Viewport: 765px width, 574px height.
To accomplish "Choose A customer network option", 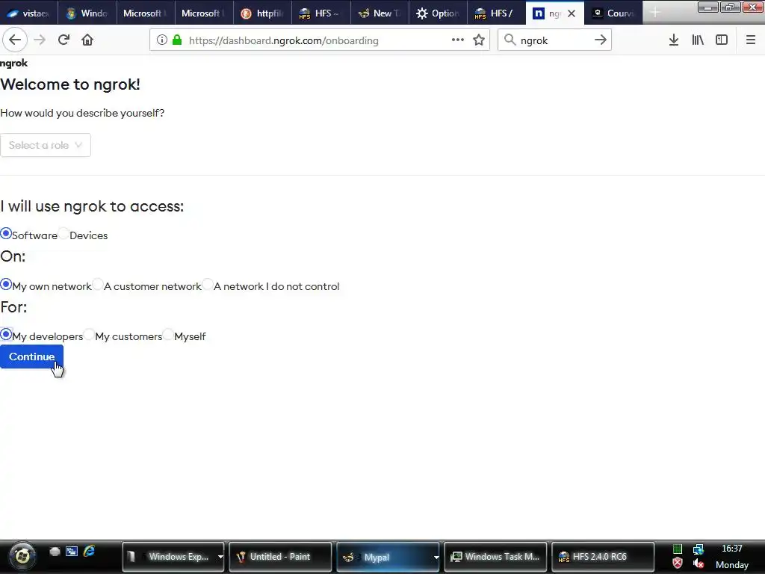I will [98, 284].
